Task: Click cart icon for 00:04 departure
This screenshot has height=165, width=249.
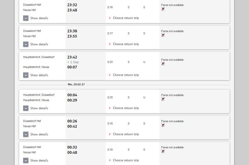Action: (x=163, y=99)
